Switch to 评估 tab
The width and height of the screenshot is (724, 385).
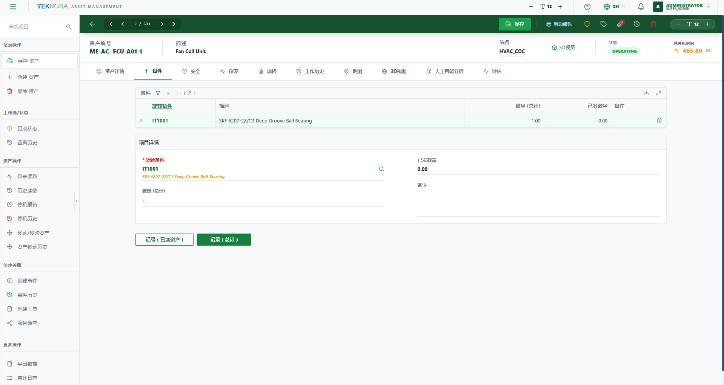coord(493,71)
